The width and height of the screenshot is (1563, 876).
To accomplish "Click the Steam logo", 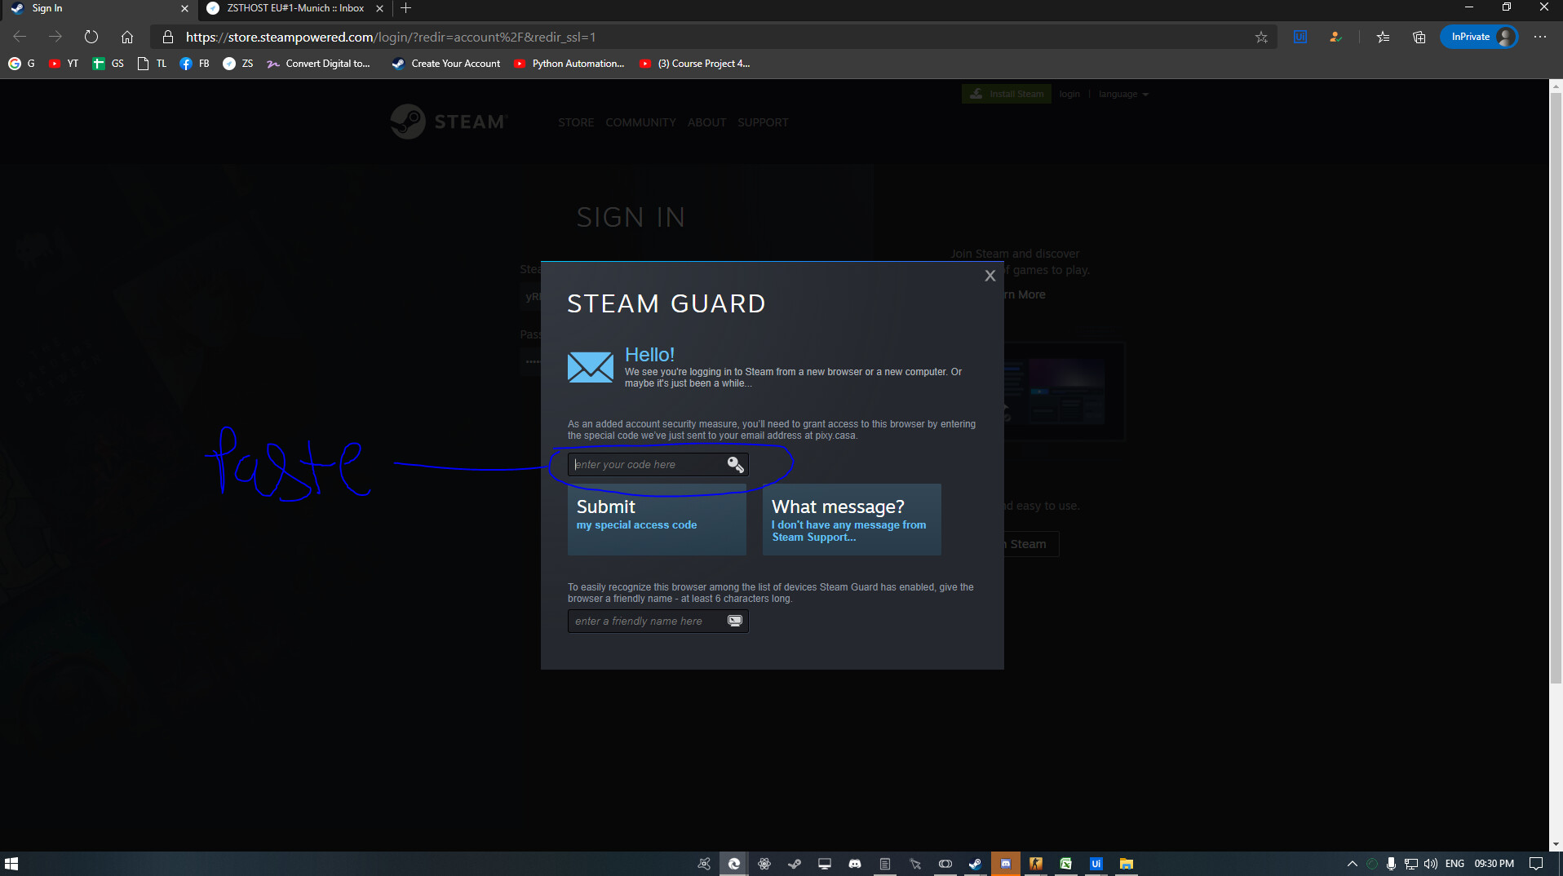I will [x=449, y=122].
